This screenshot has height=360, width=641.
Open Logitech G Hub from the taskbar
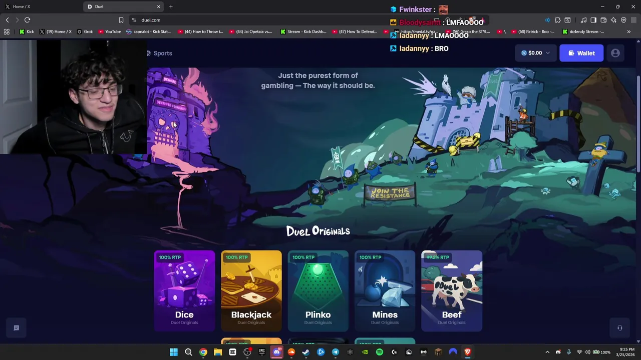[x=394, y=352]
